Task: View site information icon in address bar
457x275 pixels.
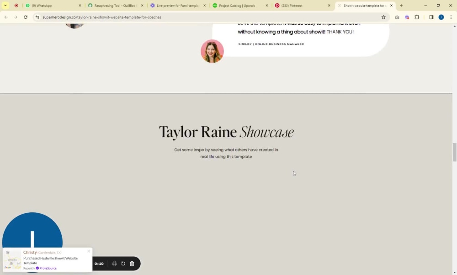Action: click(x=37, y=17)
